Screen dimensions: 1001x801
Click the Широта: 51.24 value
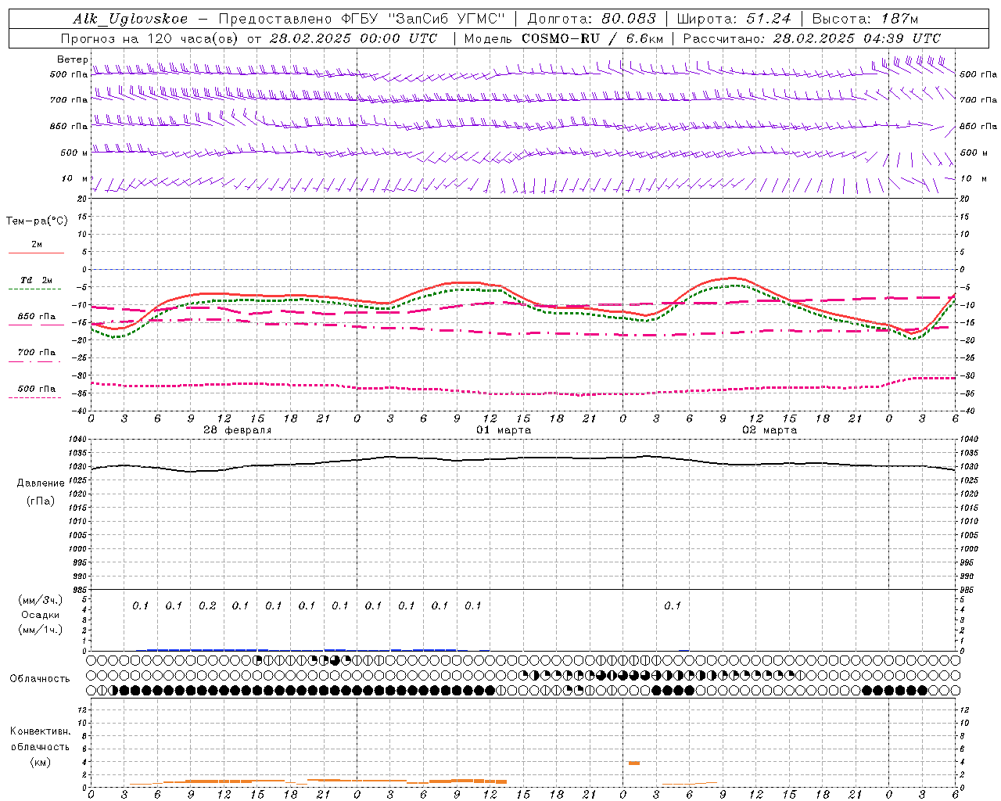734,19
